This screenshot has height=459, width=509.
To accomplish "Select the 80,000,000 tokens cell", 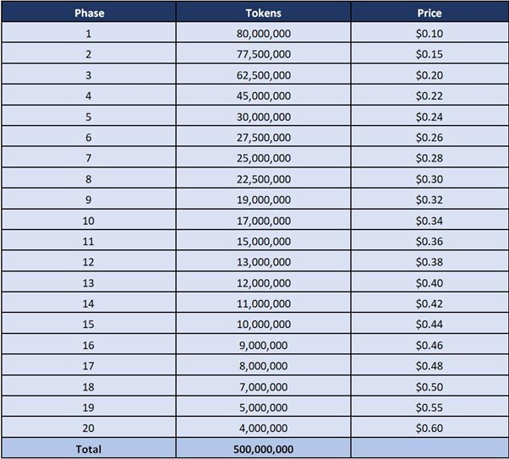I will point(263,34).
